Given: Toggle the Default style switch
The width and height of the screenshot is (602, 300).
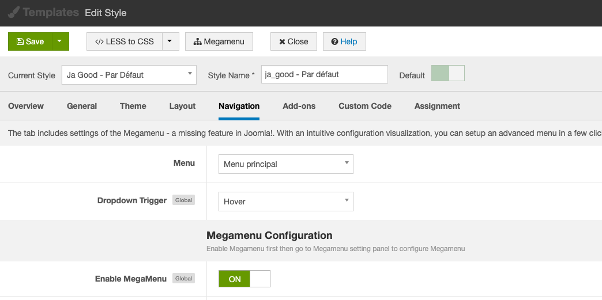Looking at the screenshot, I should (x=447, y=74).
